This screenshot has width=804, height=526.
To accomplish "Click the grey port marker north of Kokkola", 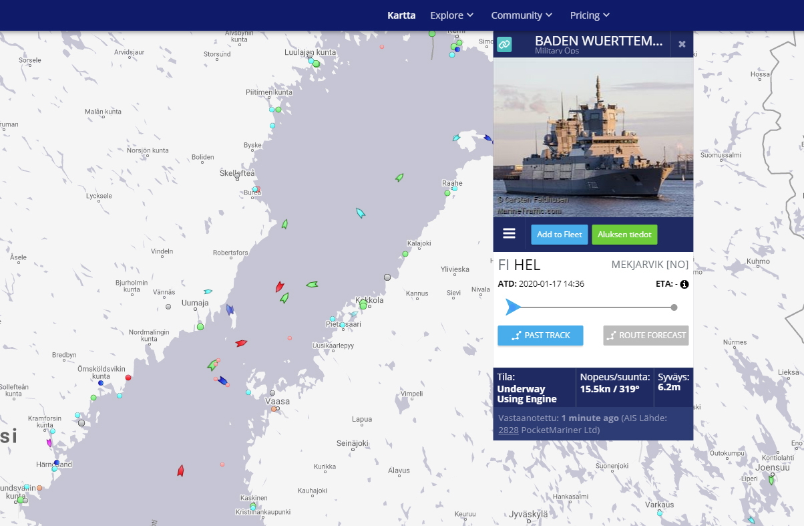I will click(387, 277).
